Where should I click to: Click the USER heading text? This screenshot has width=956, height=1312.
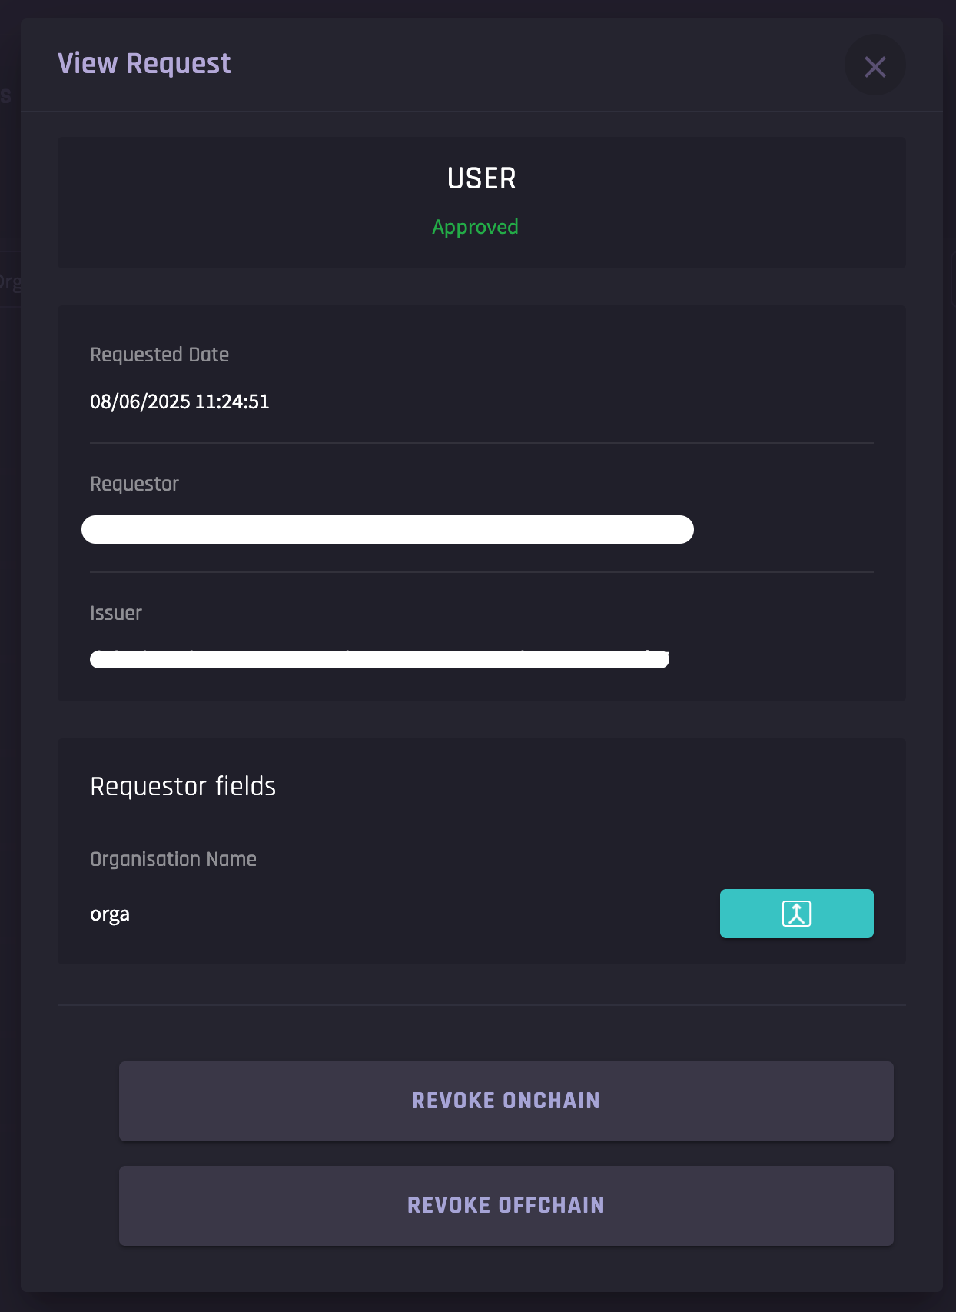(x=481, y=178)
